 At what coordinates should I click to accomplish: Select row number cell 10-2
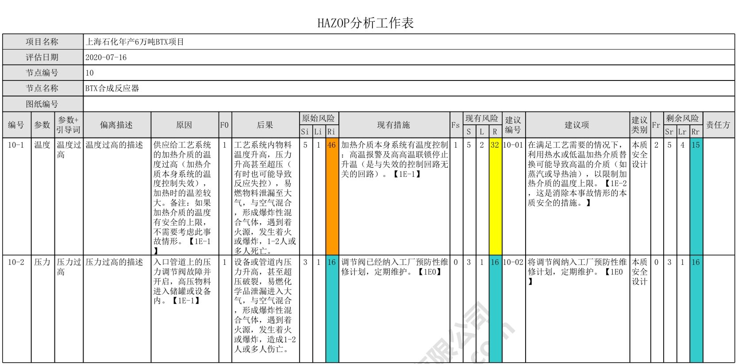tap(16, 309)
